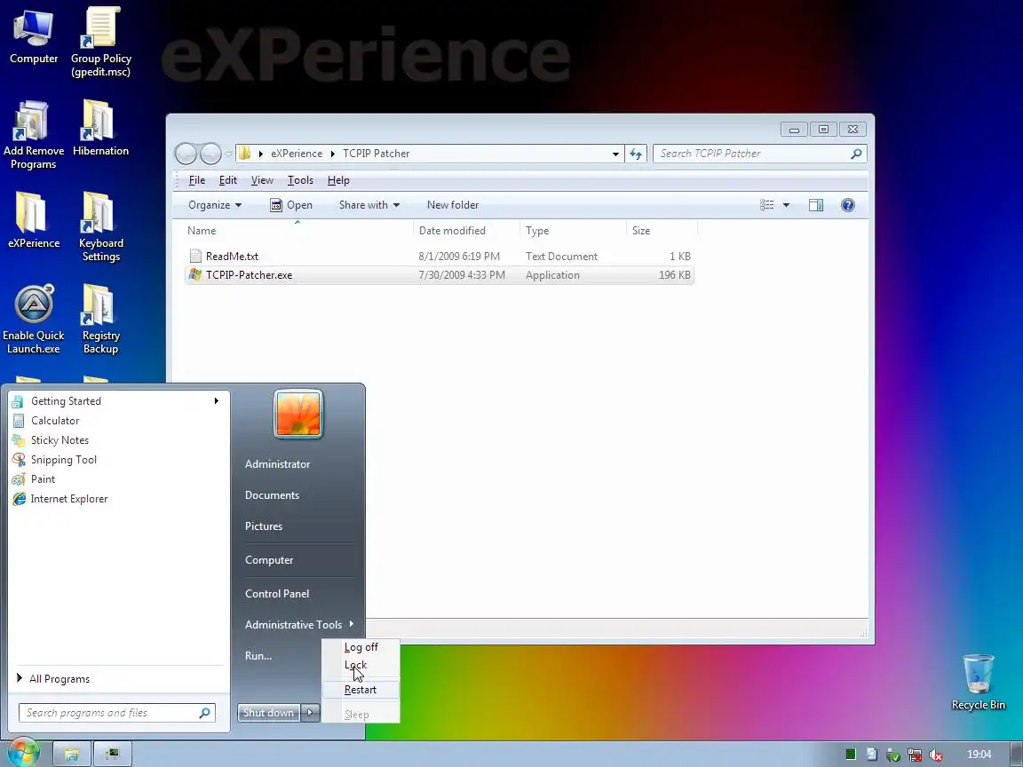Click the search magnifier in Explorer search box

click(x=856, y=154)
